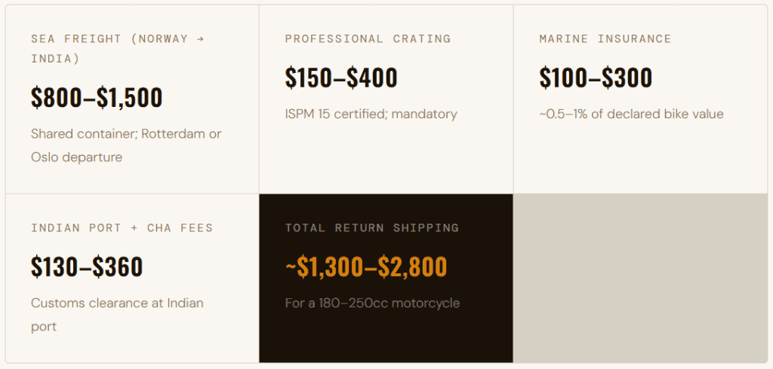Click the $800–$1,500 sea freight price

point(97,97)
